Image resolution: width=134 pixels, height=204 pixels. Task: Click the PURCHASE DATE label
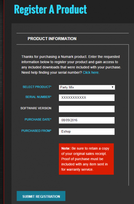point(38,120)
